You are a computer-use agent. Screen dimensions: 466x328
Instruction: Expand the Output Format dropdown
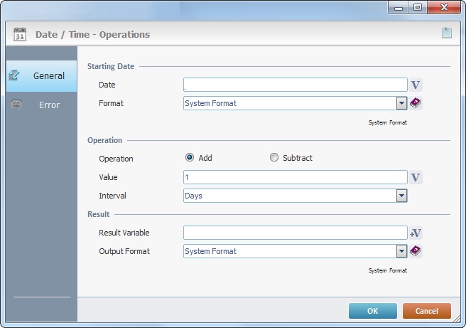[401, 251]
